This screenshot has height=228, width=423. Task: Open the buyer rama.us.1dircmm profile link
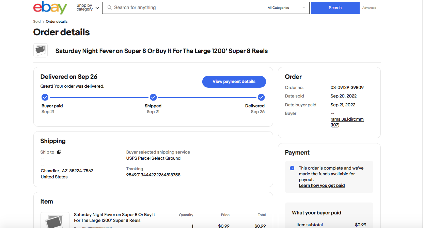tap(347, 119)
